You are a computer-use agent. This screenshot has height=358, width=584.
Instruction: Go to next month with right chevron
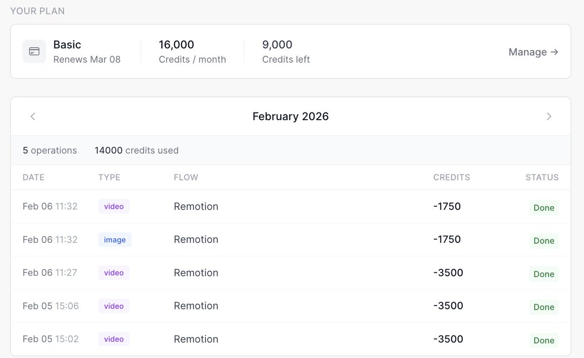[549, 116]
